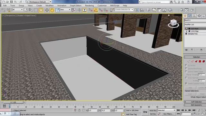Click the Use Pivot Point Center icon
Screen dimensions: 206x116
[x=73, y=10]
